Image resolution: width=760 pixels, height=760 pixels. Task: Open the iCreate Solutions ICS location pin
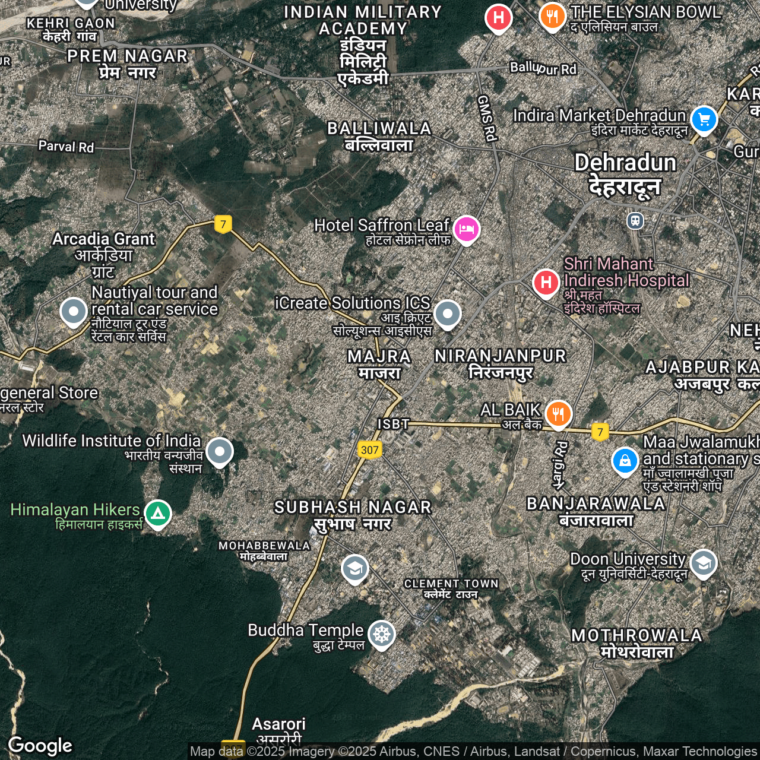(x=447, y=313)
